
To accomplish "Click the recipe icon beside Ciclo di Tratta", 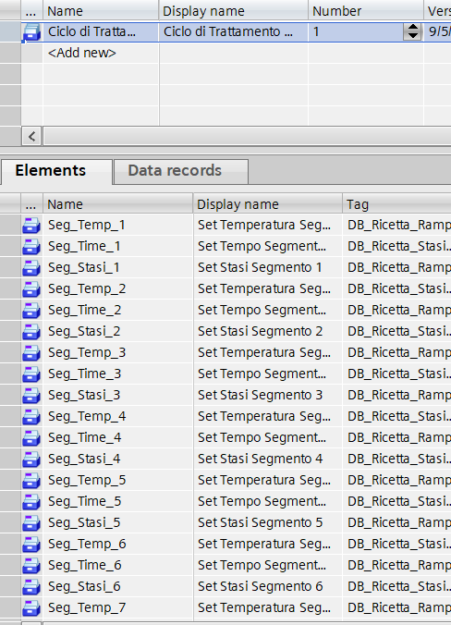I will click(x=31, y=31).
